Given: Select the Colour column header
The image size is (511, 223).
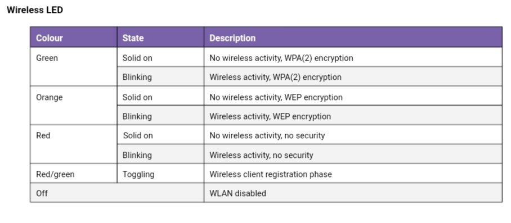Looking at the screenshot, I should point(74,38).
